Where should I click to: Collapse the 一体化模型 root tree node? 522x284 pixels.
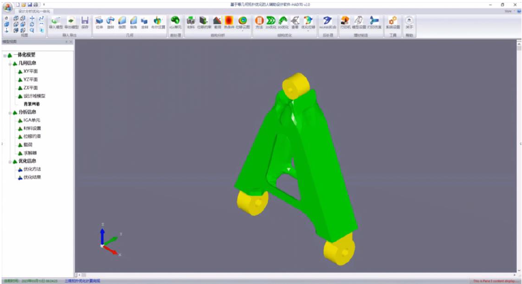tap(5, 56)
